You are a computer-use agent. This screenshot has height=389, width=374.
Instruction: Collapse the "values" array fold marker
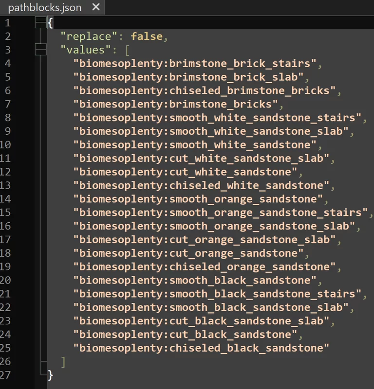pyautogui.click(x=41, y=50)
